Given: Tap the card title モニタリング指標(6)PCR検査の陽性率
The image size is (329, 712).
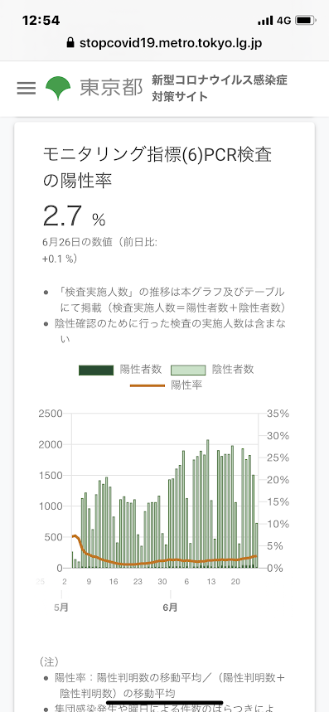Looking at the screenshot, I should click(x=157, y=167).
